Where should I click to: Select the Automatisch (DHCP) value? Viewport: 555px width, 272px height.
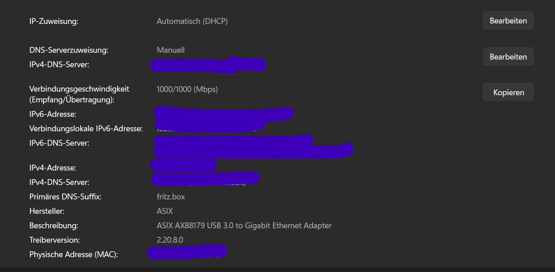pos(192,21)
